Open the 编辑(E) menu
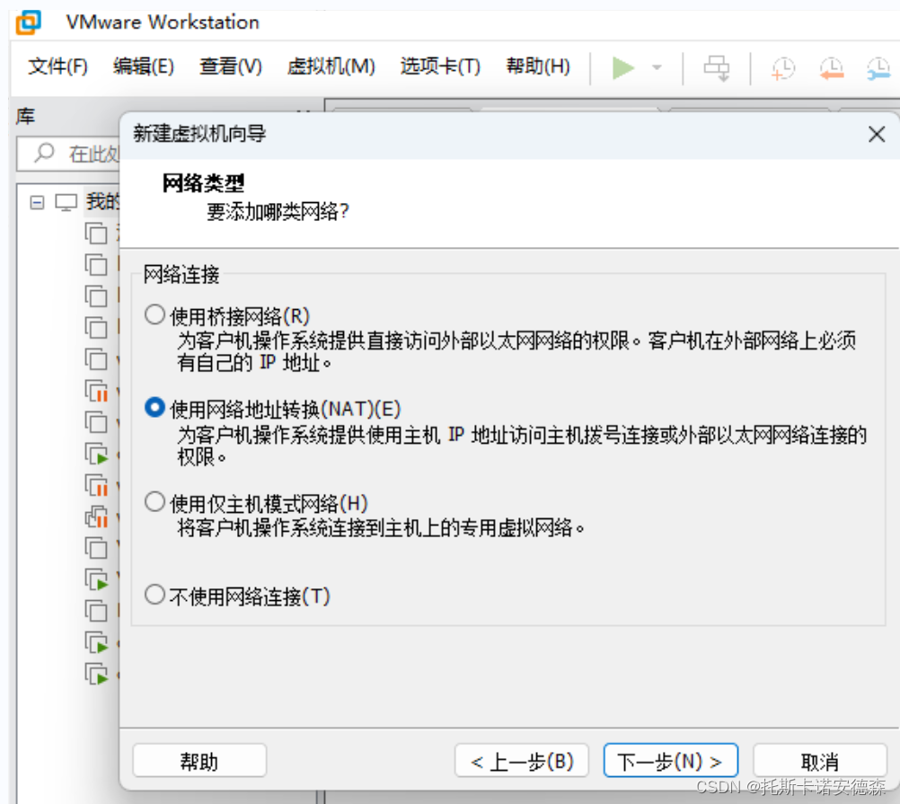The height and width of the screenshot is (804, 900). click(x=144, y=66)
